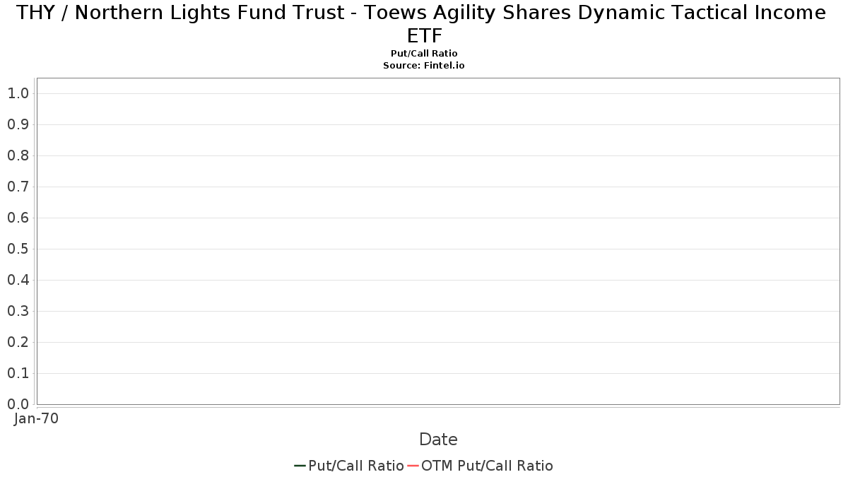Toggle the OTM Put/Call Ratio legend label
The height and width of the screenshot is (477, 848).
[x=488, y=466]
